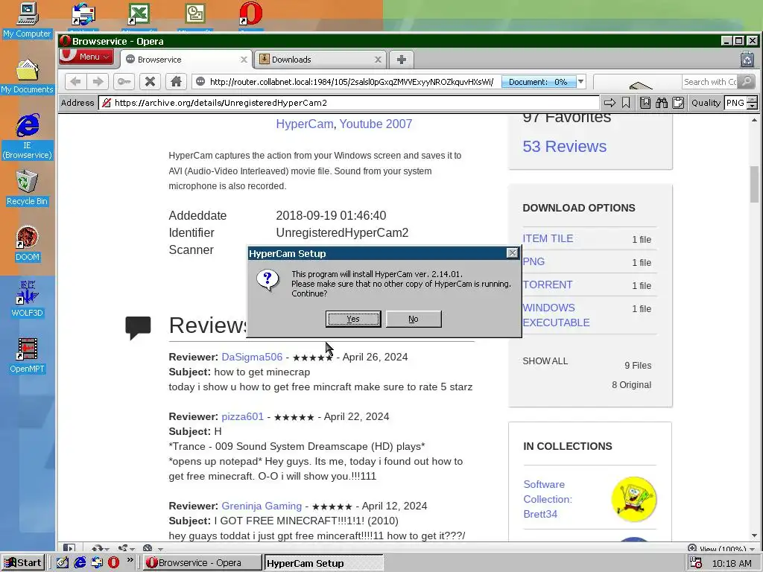The image size is (763, 572).
Task: Open Find with the binoculars icon
Action: 662,103
